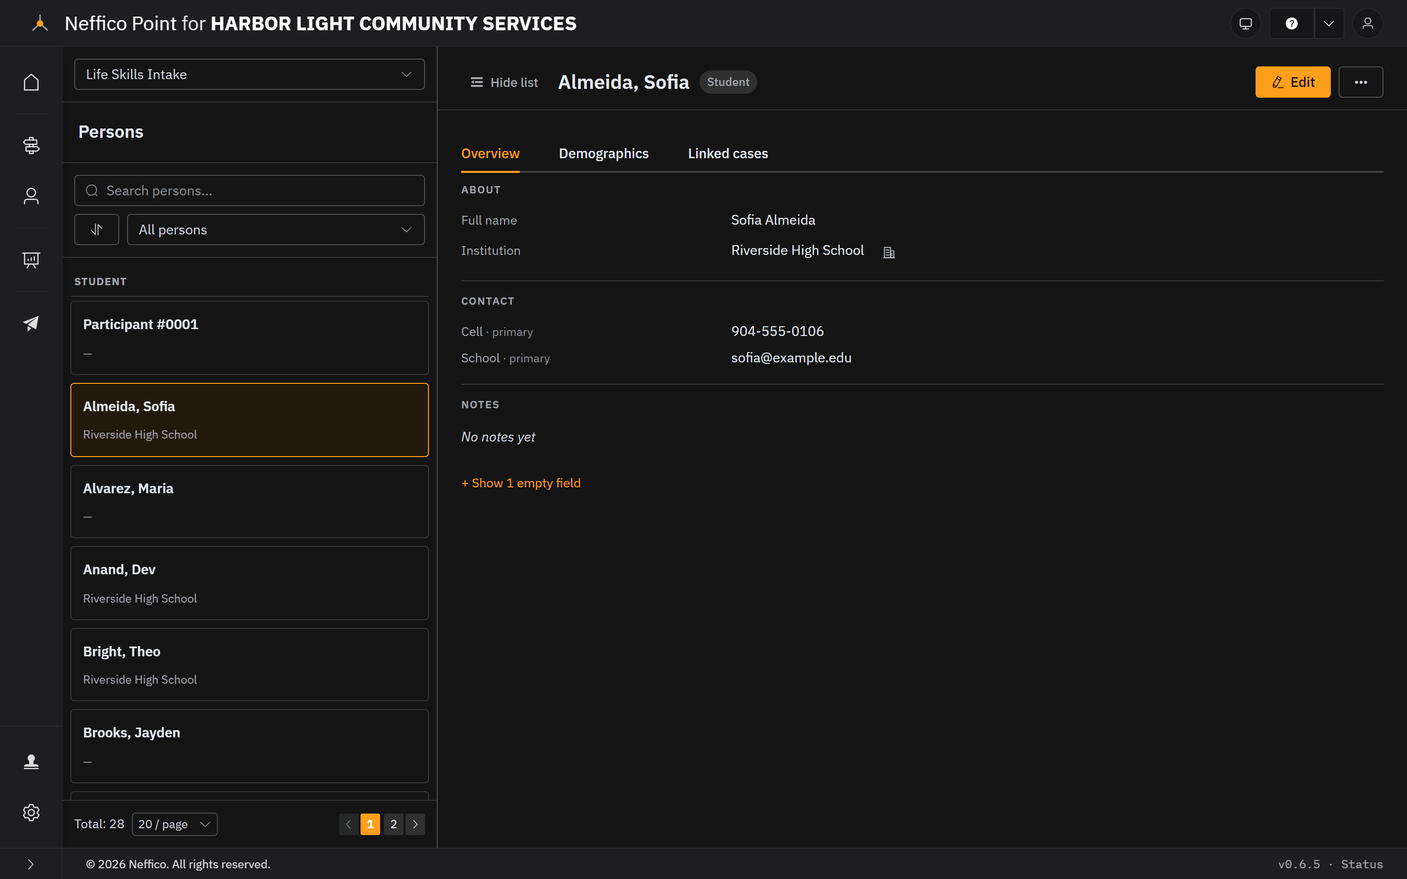Go to page 2 of persons
This screenshot has width=1407, height=879.
coord(394,824)
